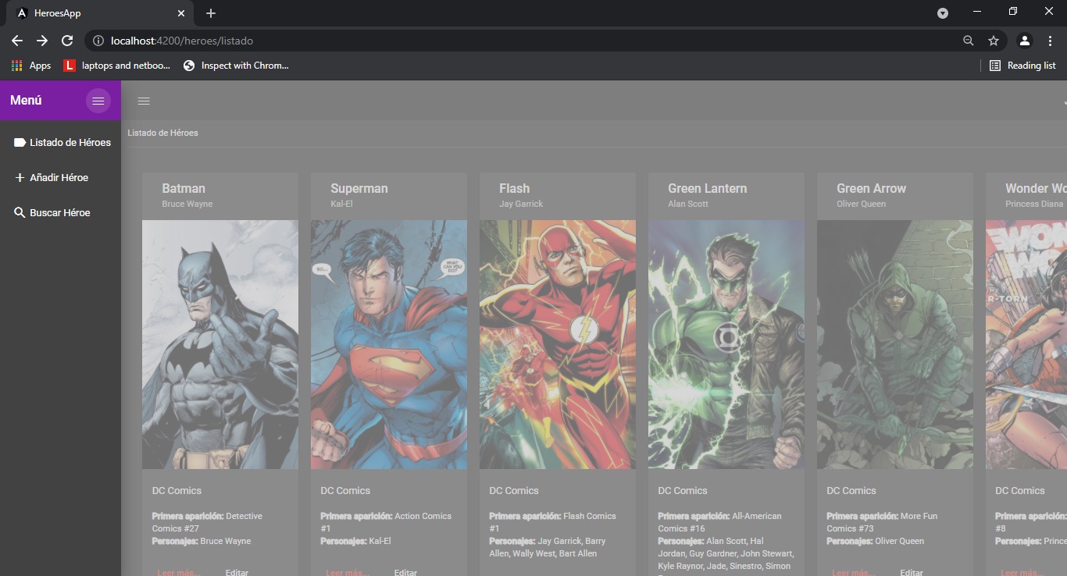Viewport: 1067px width, 576px height.
Task: Click the label icon beside Listado de Héroes
Action: [x=20, y=143]
